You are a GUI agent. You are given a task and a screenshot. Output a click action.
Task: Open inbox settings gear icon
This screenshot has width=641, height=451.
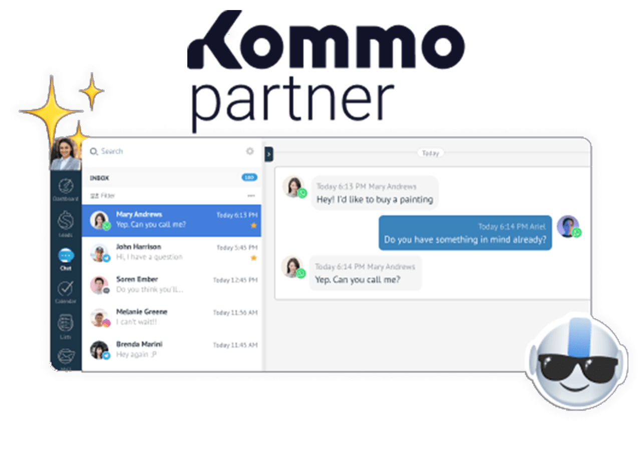pos(250,151)
